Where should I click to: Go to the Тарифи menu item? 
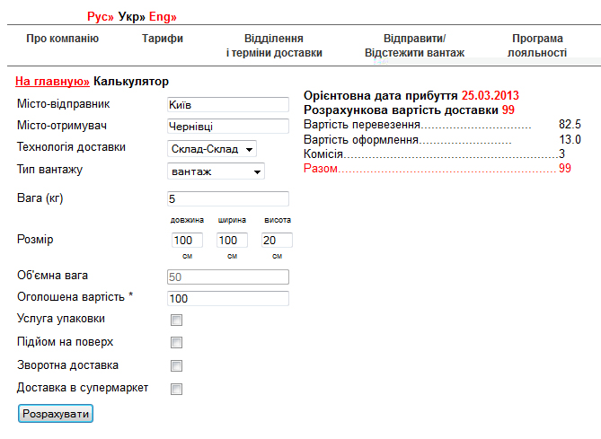(163, 39)
